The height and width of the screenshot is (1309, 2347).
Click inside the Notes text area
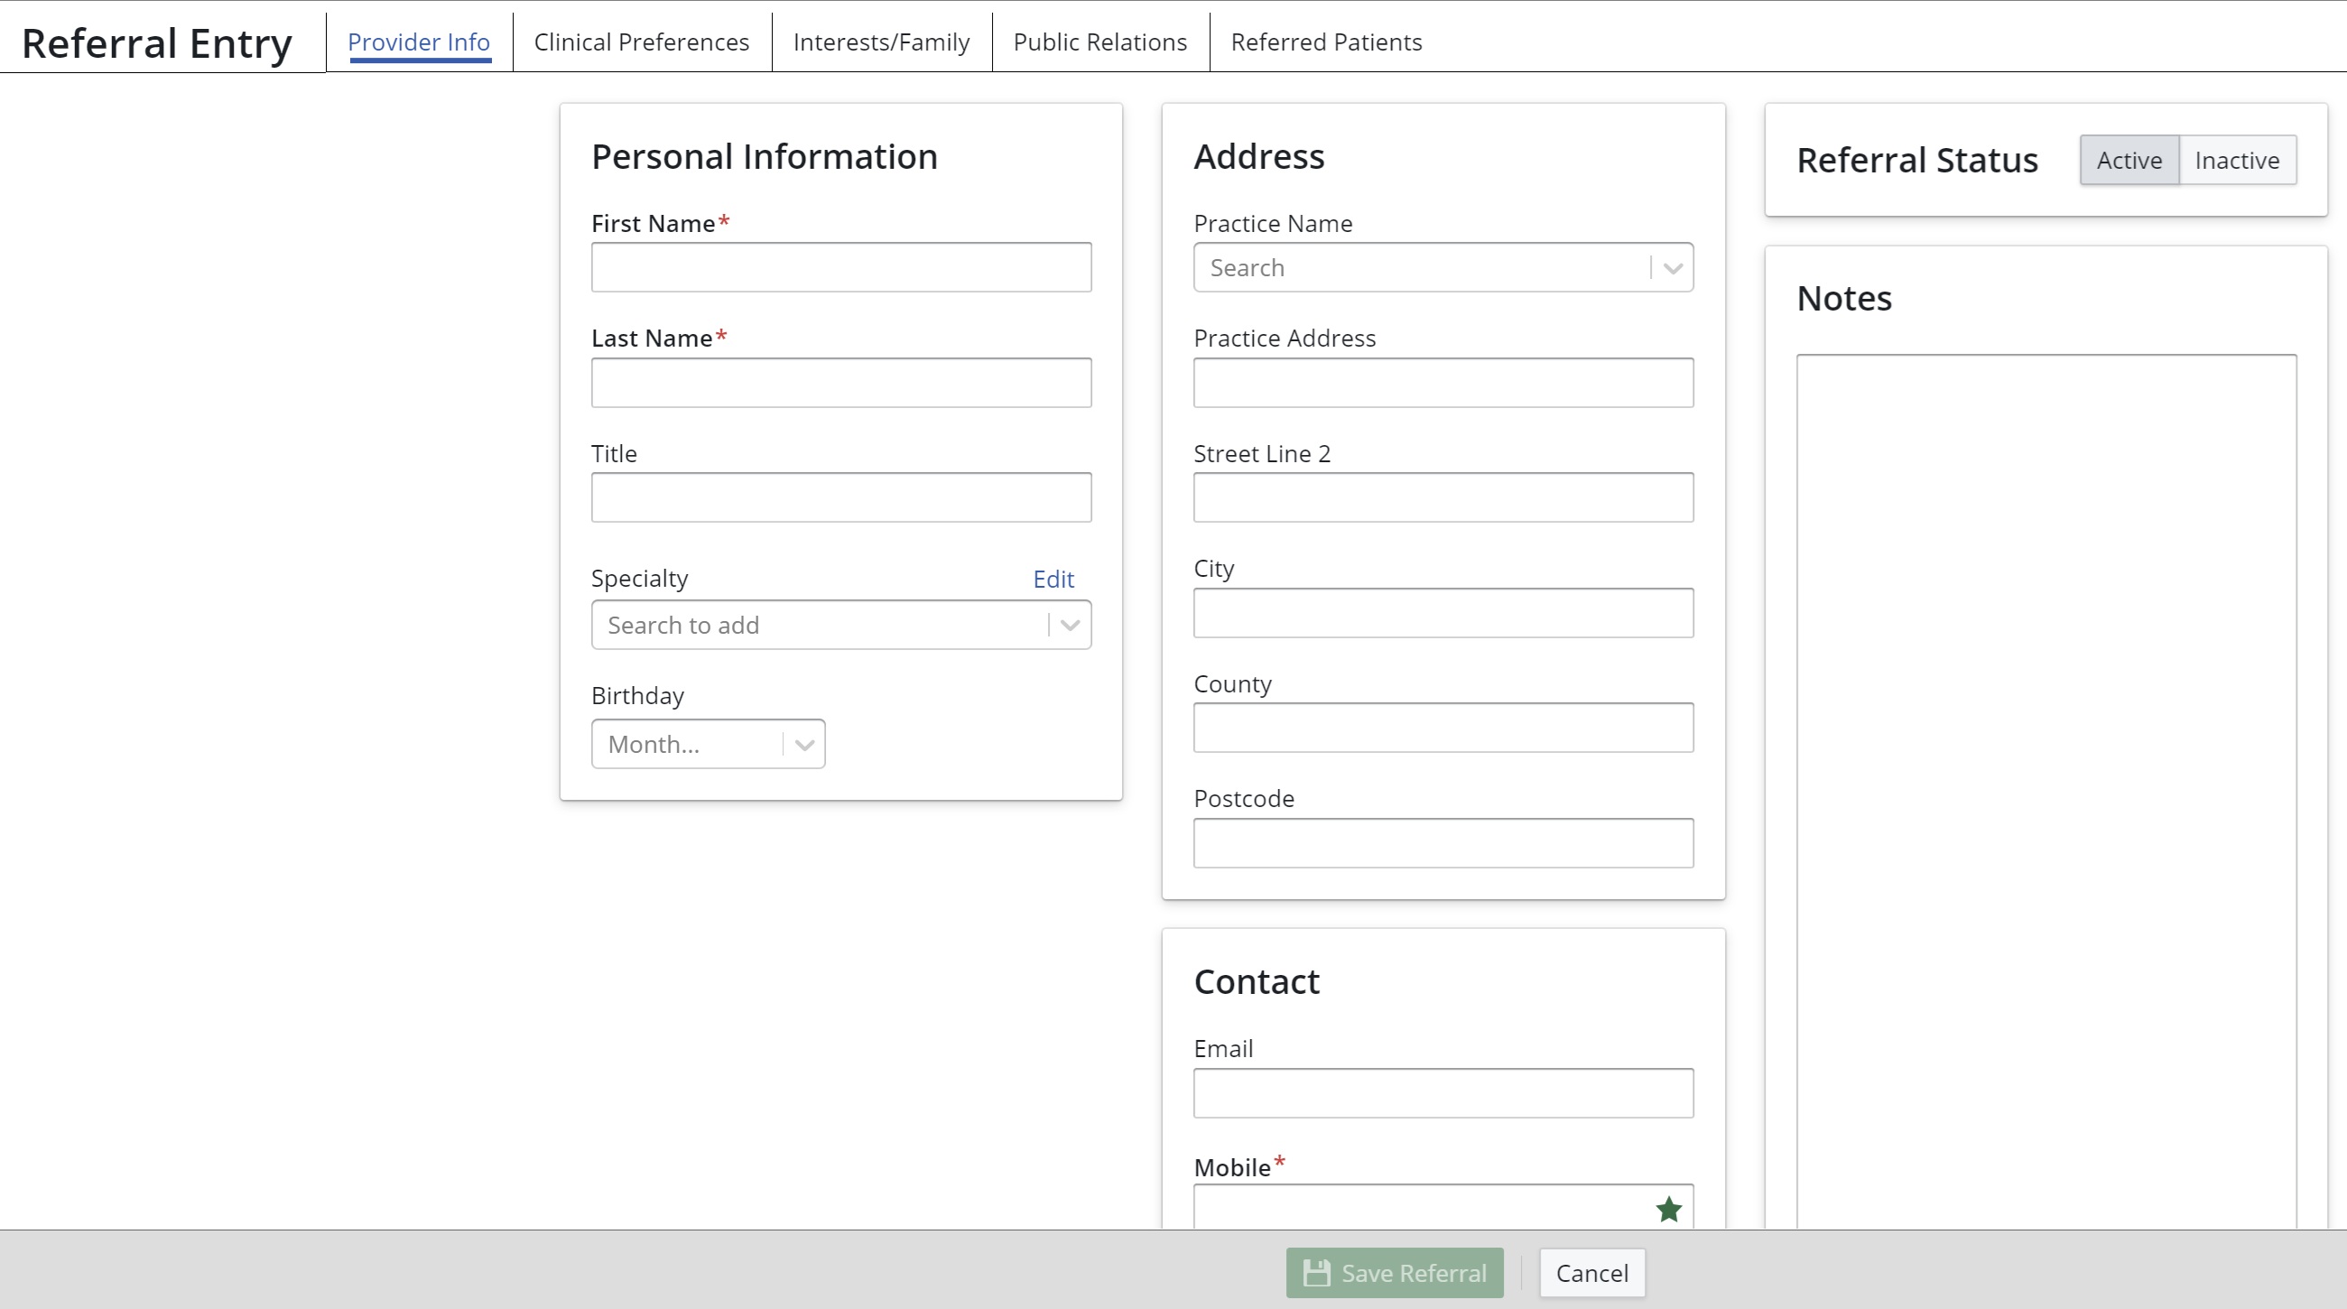tap(2046, 791)
